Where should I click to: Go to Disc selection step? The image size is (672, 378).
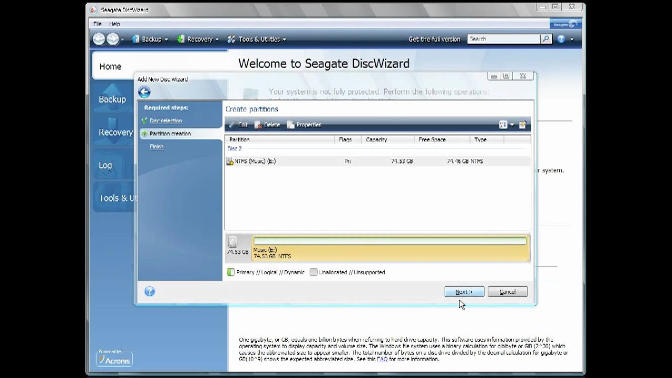[165, 121]
